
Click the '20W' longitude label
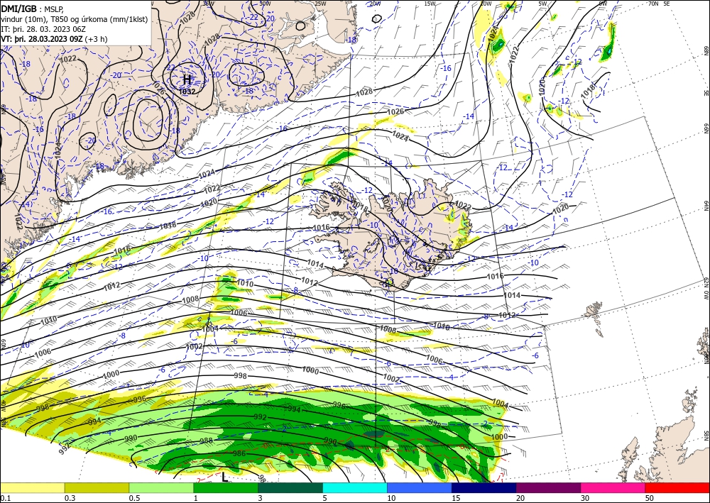pyautogui.click(x=375, y=4)
